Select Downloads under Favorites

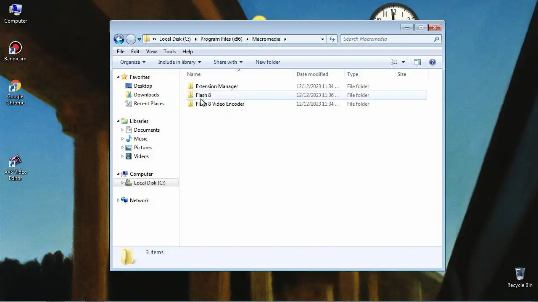click(x=146, y=95)
